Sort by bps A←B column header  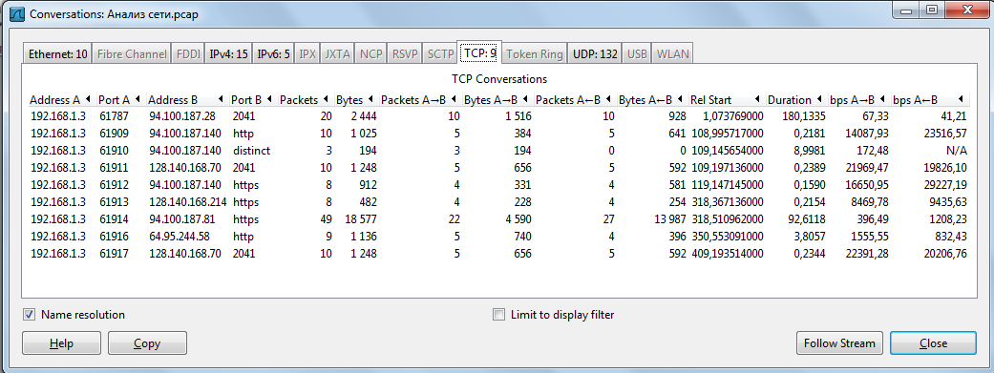pyautogui.click(x=929, y=100)
